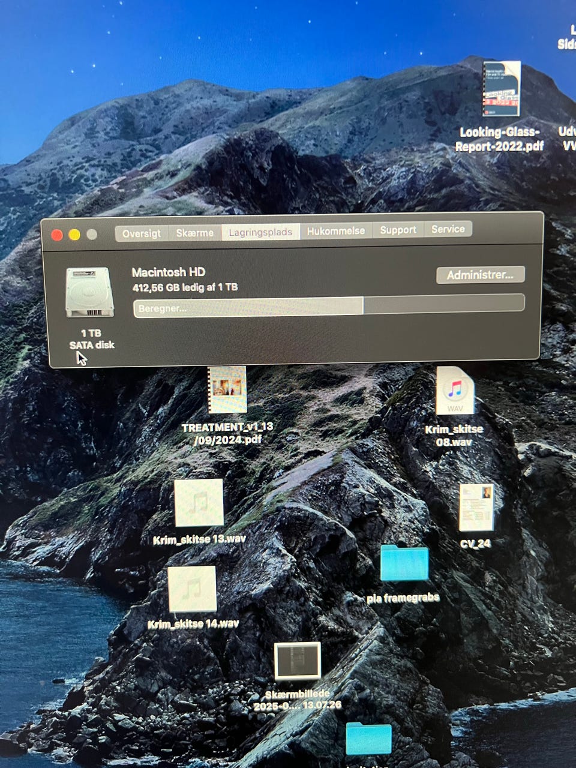Close the system information window
The image size is (576, 768).
tap(57, 235)
